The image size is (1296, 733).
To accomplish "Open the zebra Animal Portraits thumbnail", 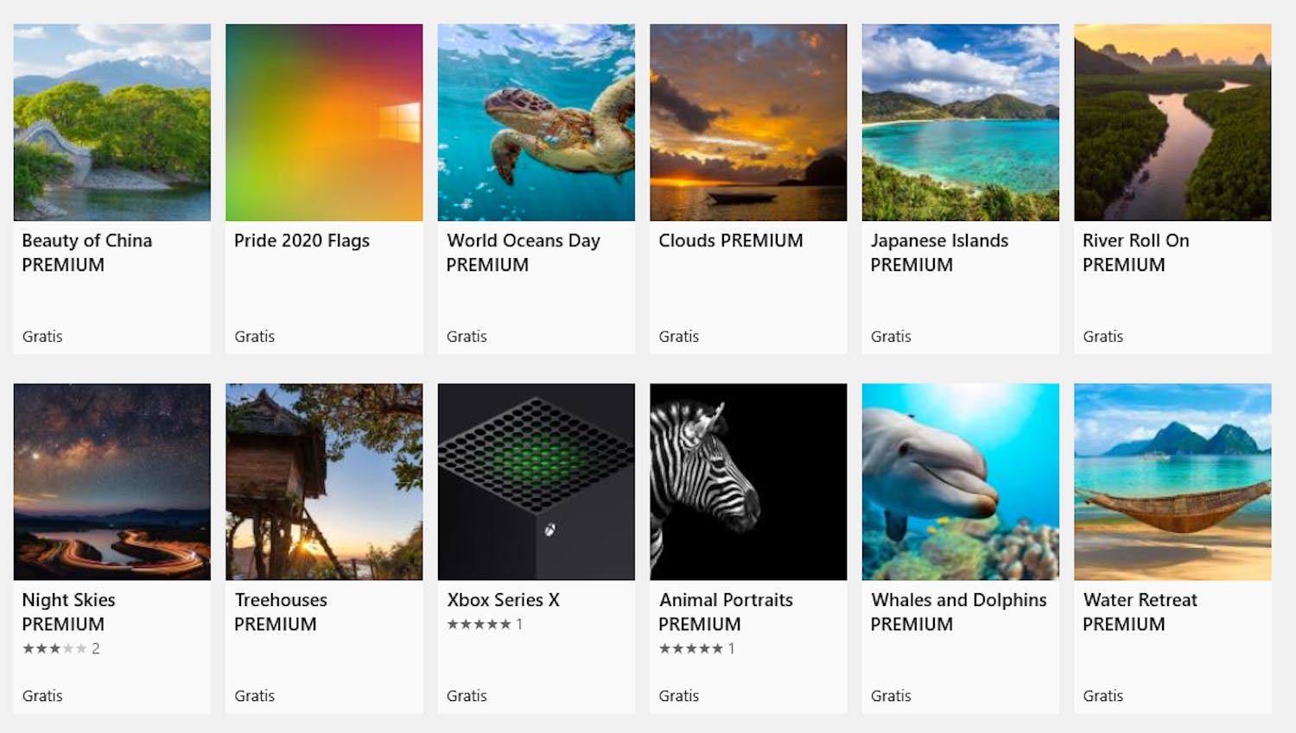I will point(747,481).
